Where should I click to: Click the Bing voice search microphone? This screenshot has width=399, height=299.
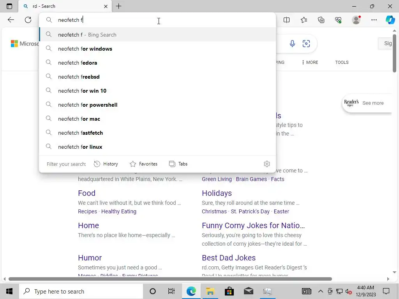pos(292,44)
